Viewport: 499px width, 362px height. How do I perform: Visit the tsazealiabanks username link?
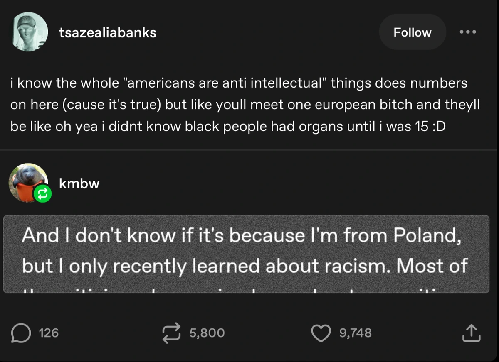click(108, 33)
